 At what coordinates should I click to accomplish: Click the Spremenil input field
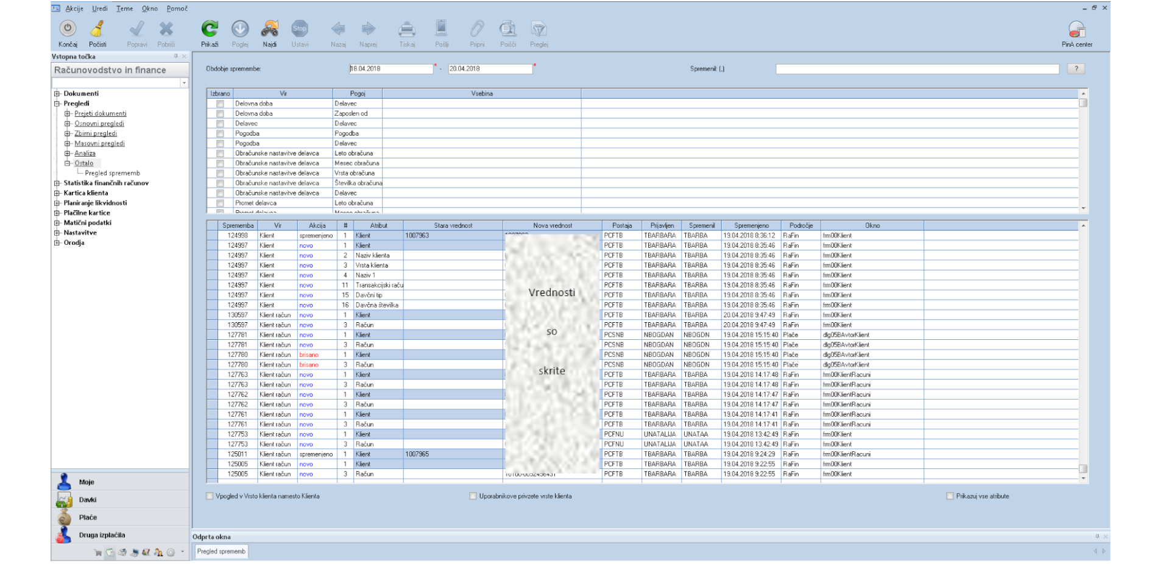pos(917,69)
